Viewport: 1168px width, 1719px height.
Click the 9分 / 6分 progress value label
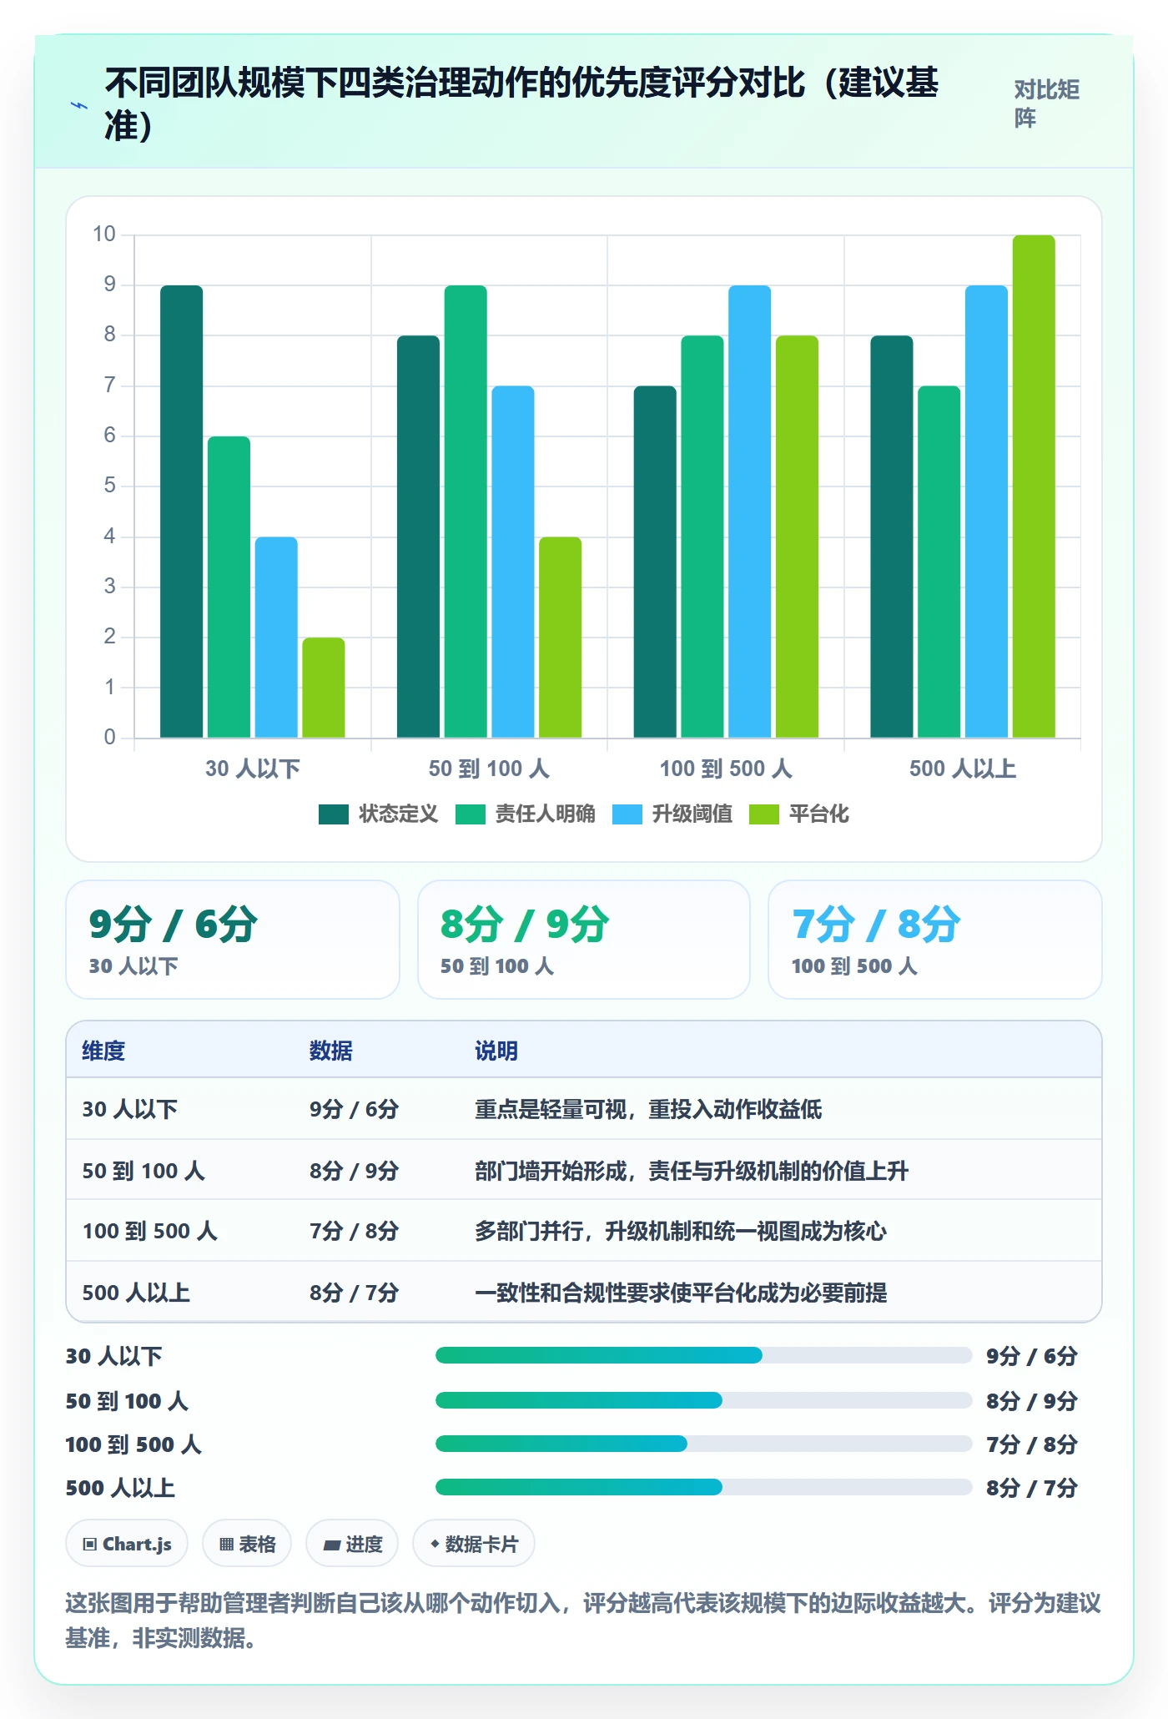(1032, 1356)
